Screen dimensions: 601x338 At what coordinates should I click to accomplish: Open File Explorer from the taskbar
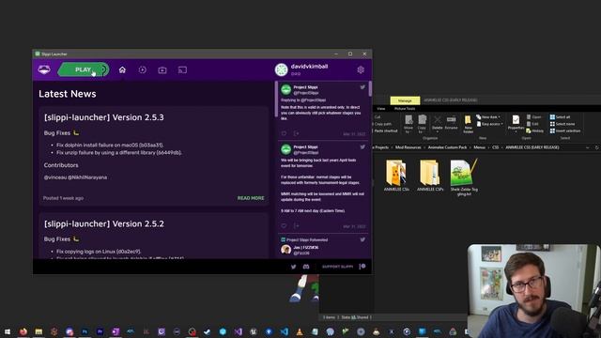tap(39, 331)
